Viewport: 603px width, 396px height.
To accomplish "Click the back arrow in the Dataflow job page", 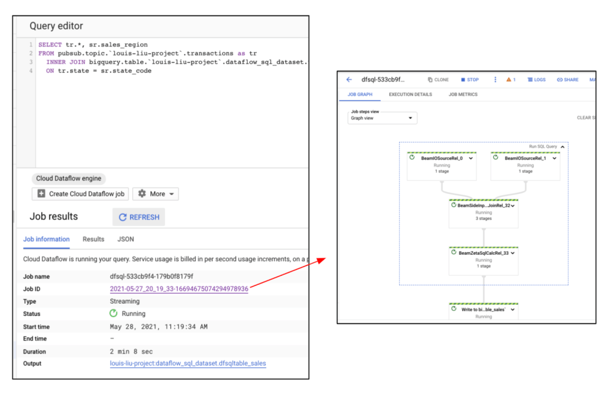I will click(349, 79).
